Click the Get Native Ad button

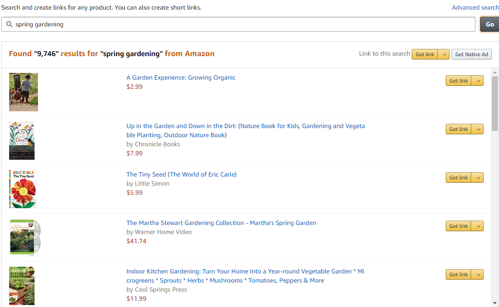(x=471, y=54)
